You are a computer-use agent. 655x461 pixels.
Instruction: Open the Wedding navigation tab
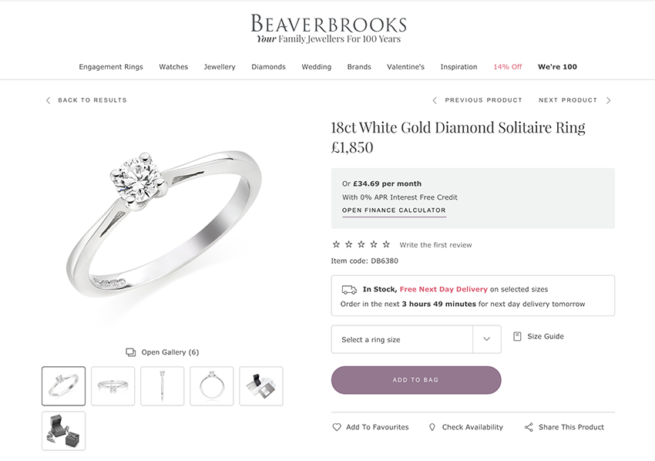click(316, 67)
